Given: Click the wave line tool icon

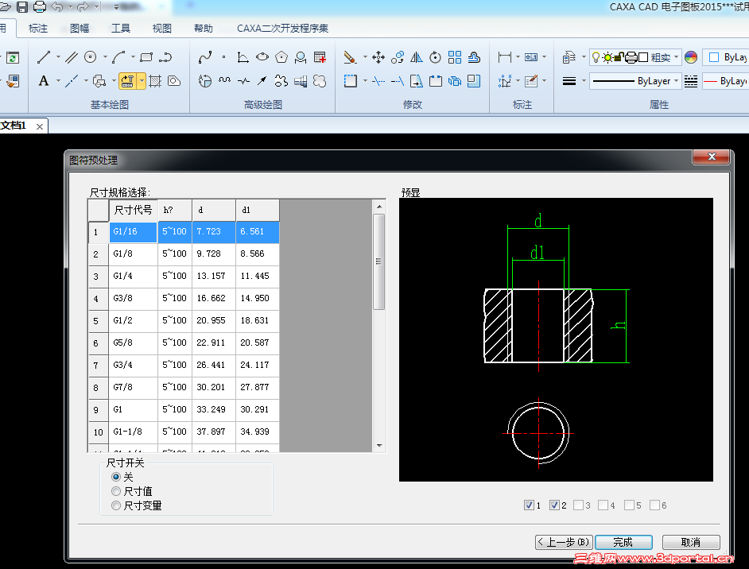Looking at the screenshot, I should pyautogui.click(x=224, y=81).
